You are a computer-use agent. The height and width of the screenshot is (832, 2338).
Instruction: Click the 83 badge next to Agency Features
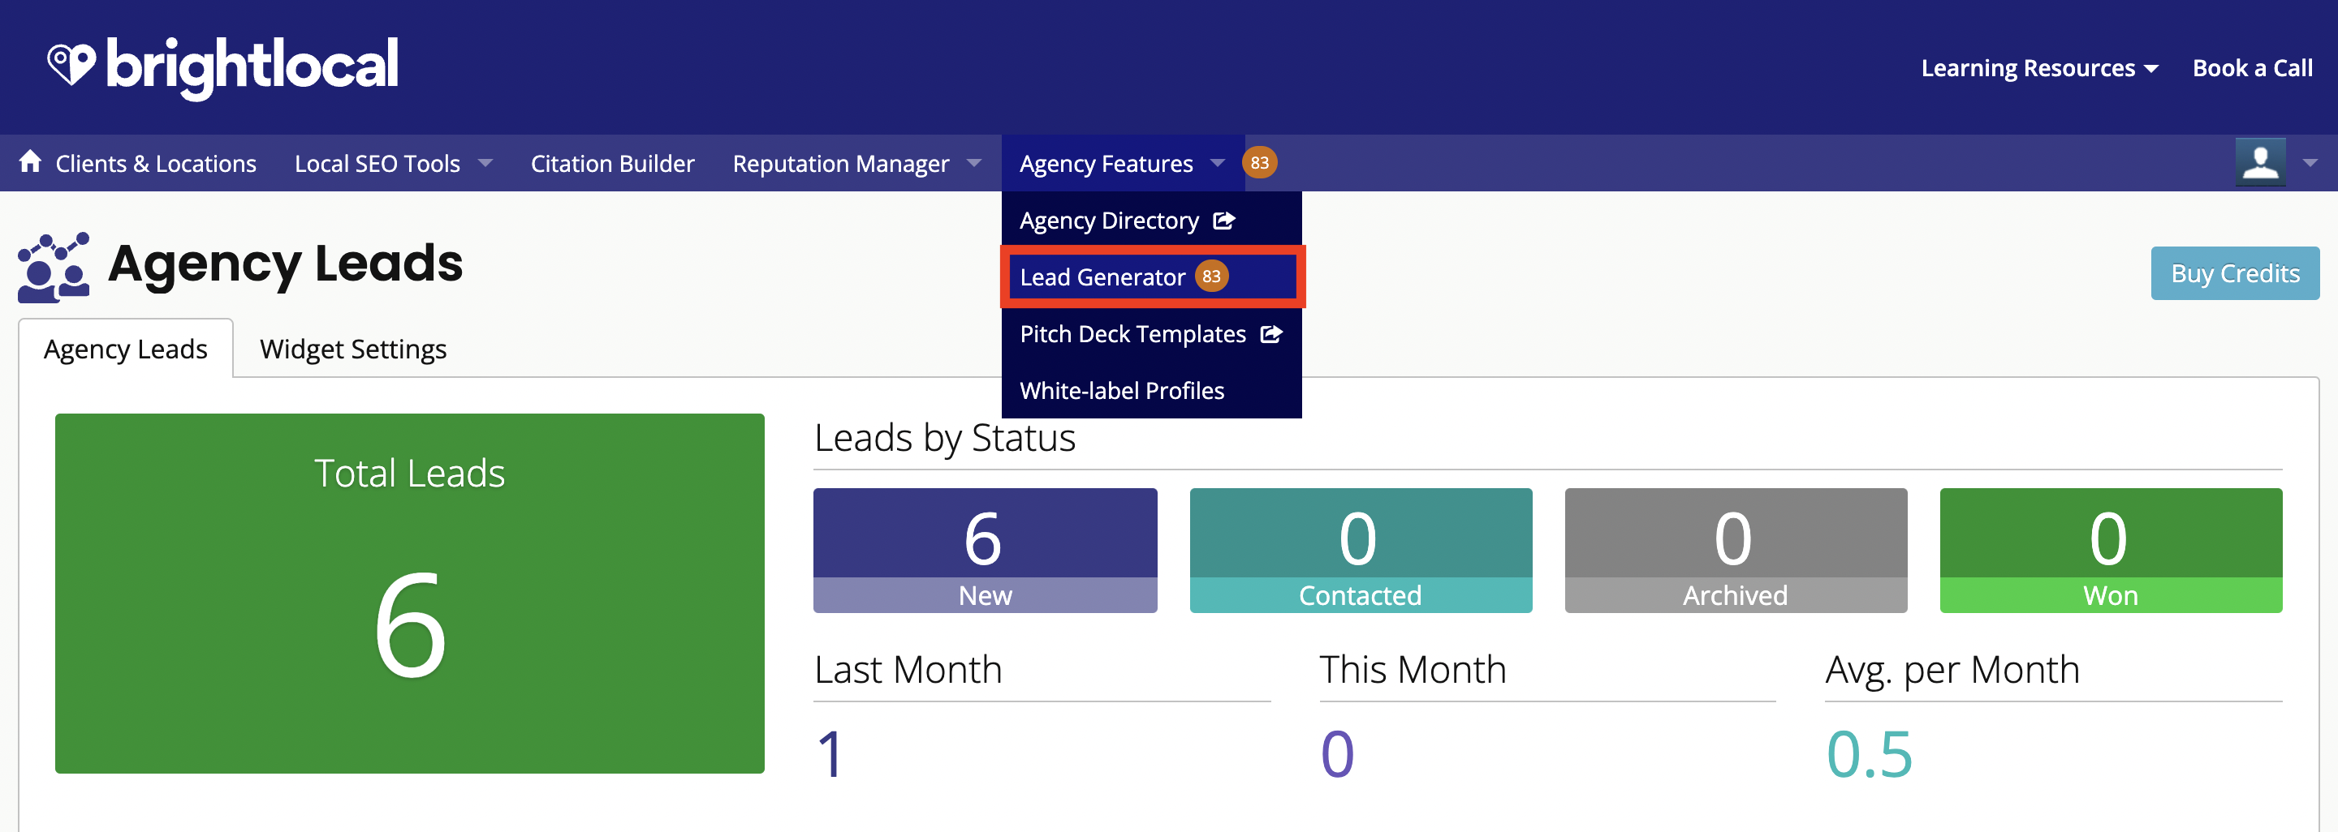pos(1259,163)
